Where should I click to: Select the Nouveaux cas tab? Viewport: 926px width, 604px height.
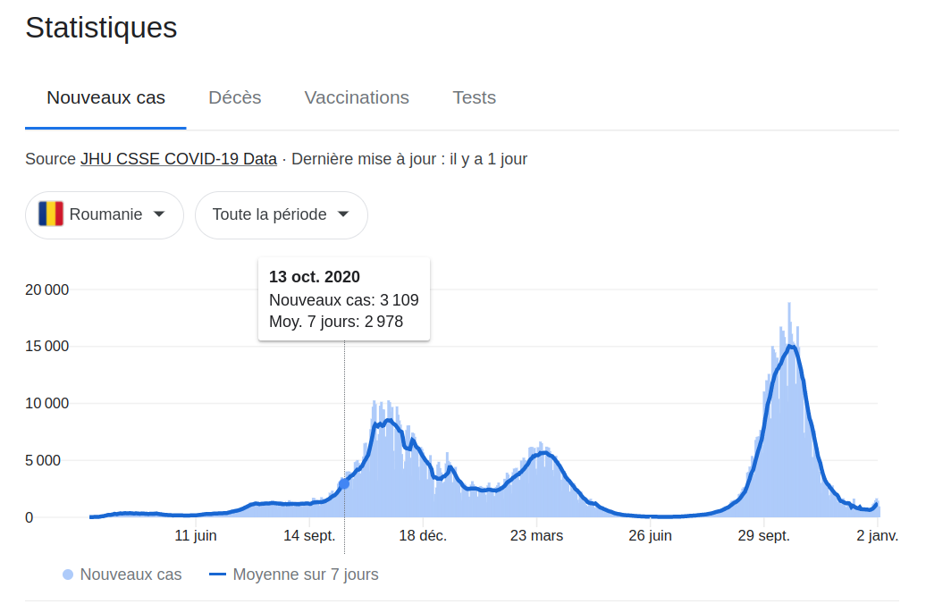(x=105, y=97)
